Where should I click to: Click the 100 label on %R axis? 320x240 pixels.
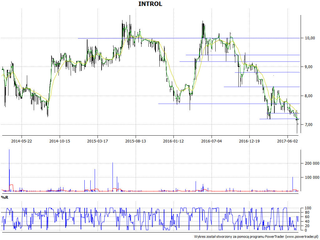[x=308, y=208]
